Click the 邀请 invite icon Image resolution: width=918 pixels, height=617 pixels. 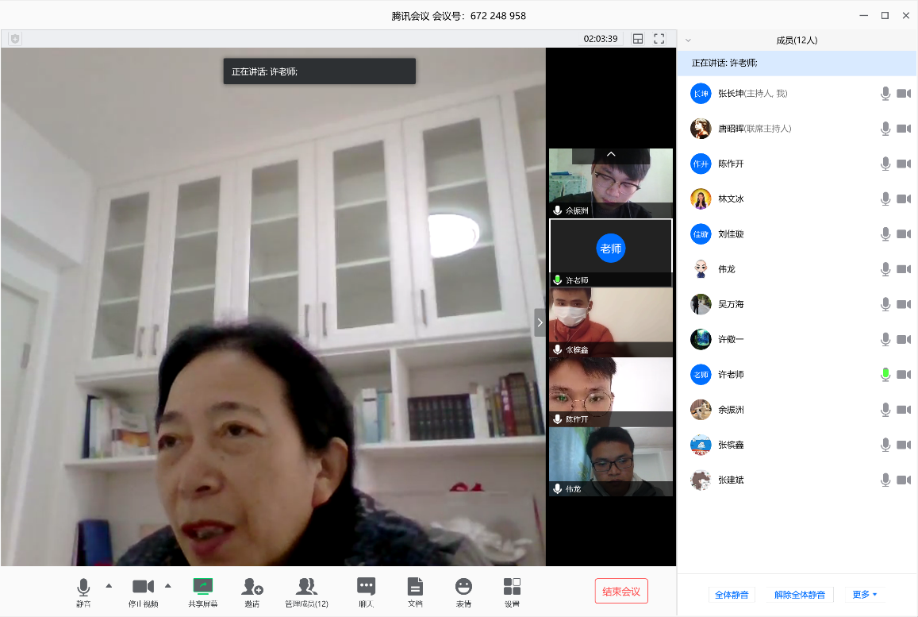[x=252, y=592]
